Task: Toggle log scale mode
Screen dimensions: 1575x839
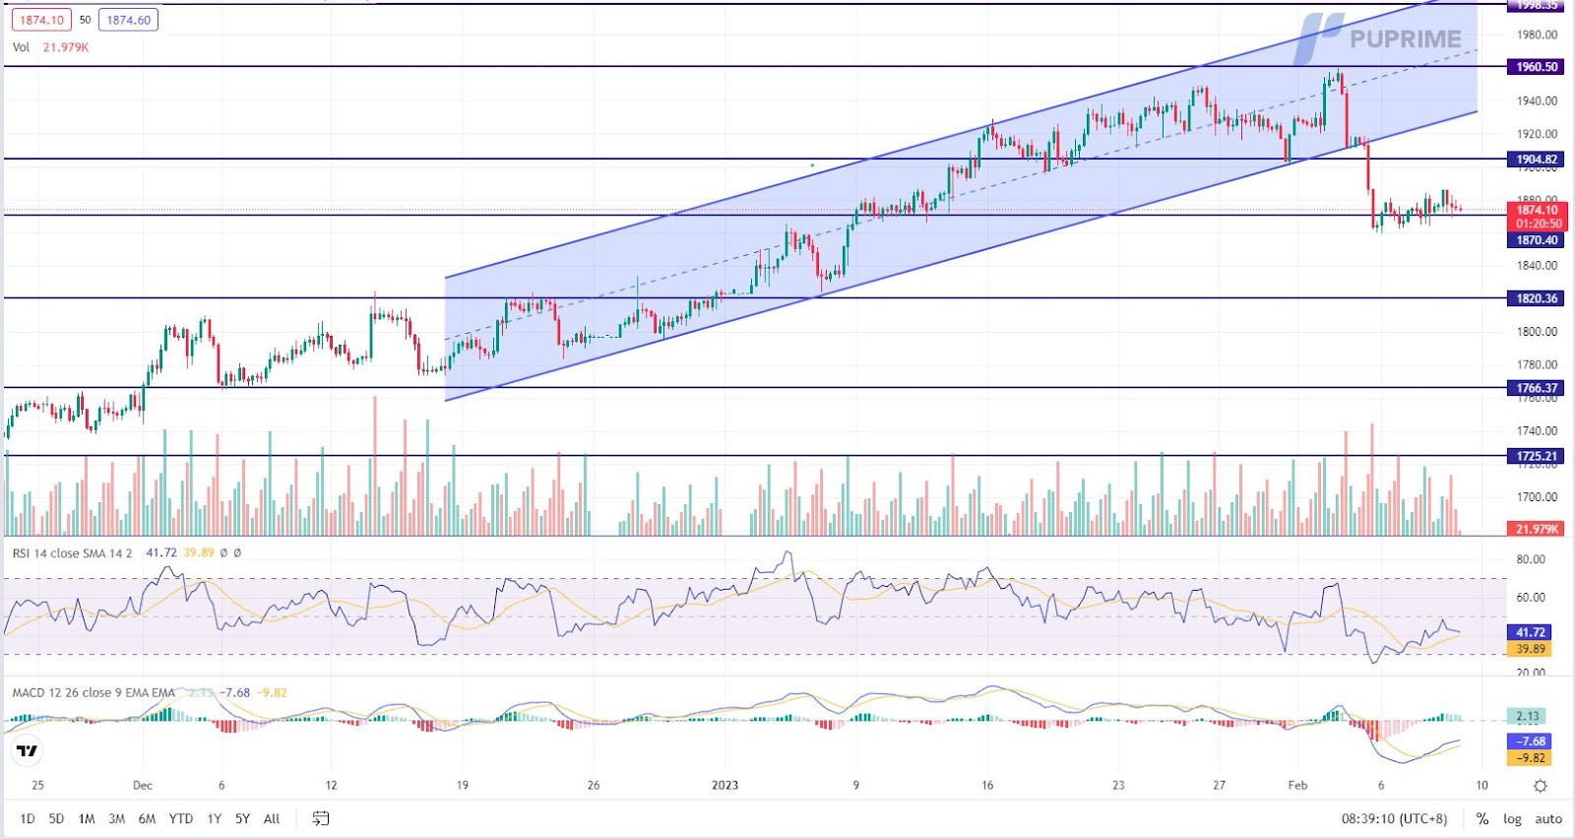Action: point(1512,818)
